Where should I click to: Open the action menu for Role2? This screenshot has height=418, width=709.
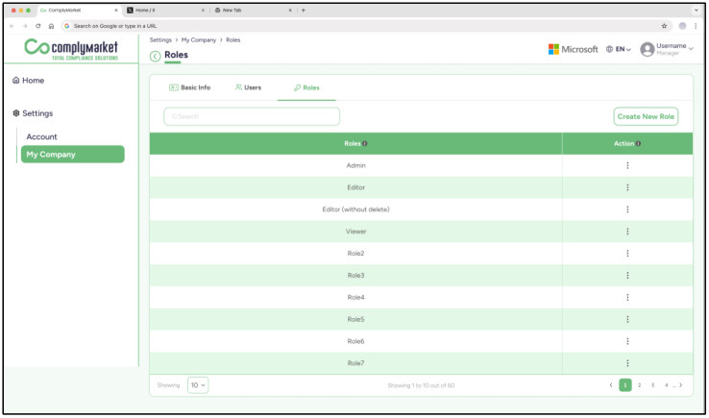coord(627,254)
